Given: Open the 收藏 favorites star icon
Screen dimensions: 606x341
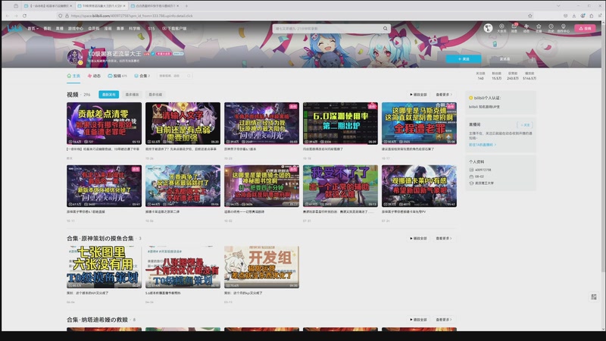Looking at the screenshot, I should [x=539, y=28].
